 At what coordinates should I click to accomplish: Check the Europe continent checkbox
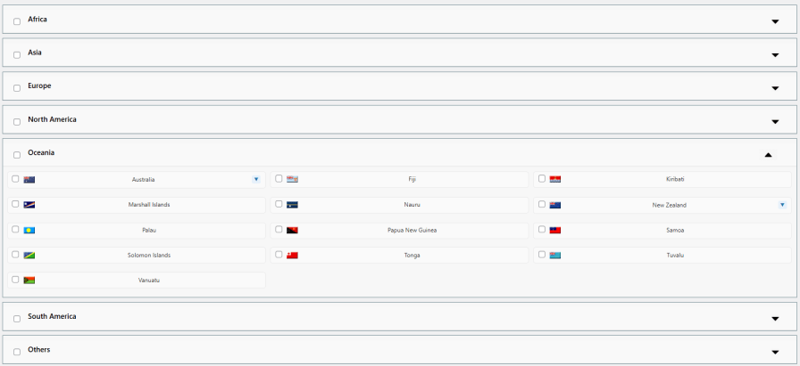[x=17, y=88]
